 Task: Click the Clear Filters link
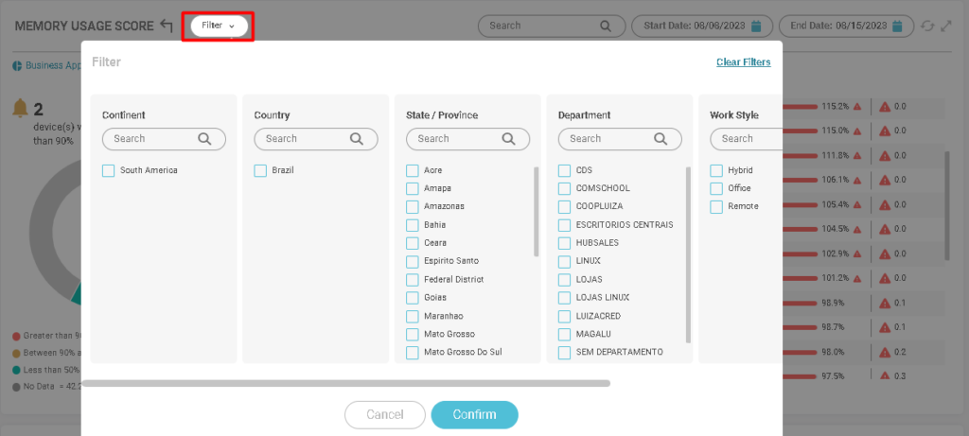tap(743, 62)
